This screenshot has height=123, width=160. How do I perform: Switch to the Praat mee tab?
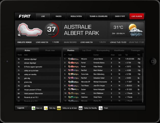point(50,50)
